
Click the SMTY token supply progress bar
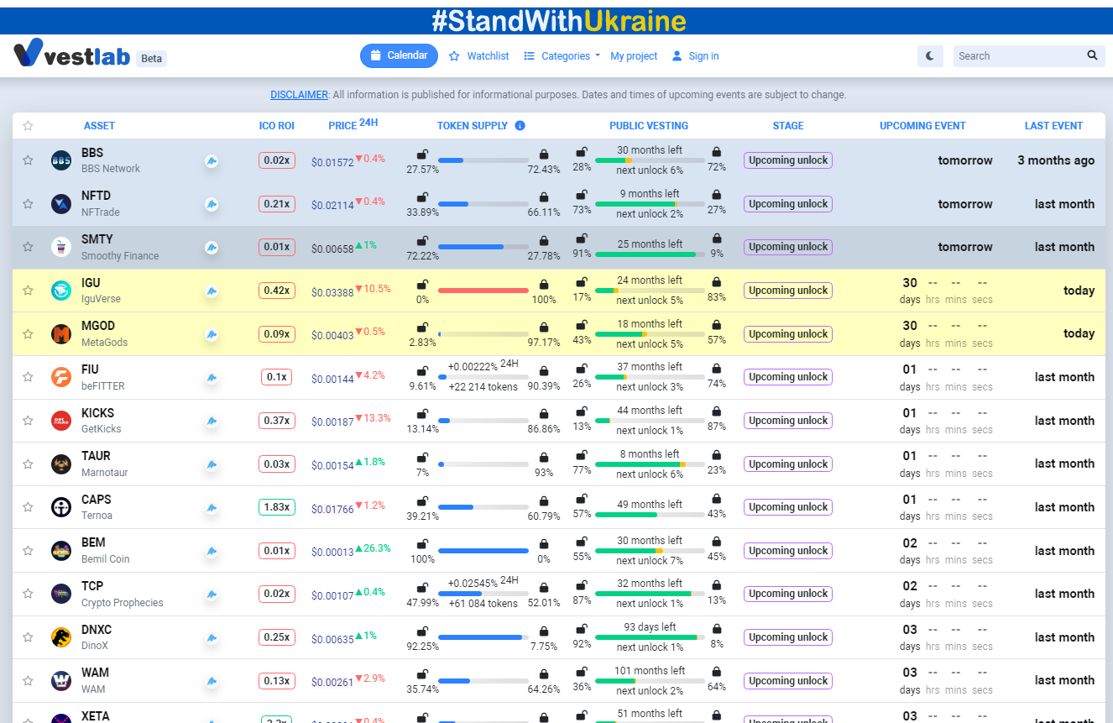click(x=483, y=247)
